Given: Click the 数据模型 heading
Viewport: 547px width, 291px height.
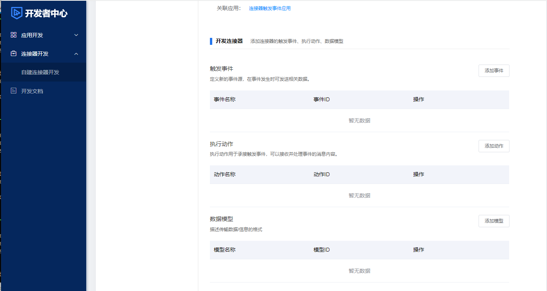Looking at the screenshot, I should point(222,219).
